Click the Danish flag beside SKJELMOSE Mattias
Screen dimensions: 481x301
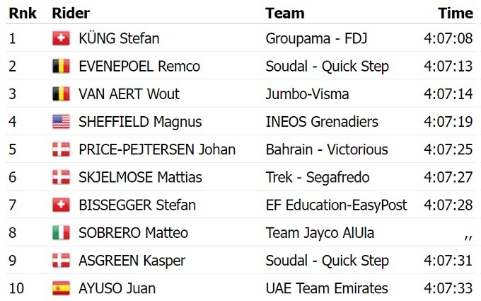coord(61,177)
